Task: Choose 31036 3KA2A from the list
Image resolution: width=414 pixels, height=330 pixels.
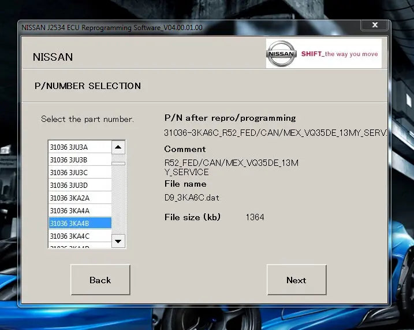Action: tap(80, 198)
